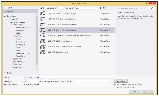Select ASP.NET Web Forms Application row text
This screenshot has width=159, height=96.
point(62,19)
